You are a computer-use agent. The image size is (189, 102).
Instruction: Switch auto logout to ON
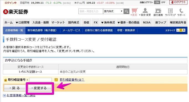(157, 2)
